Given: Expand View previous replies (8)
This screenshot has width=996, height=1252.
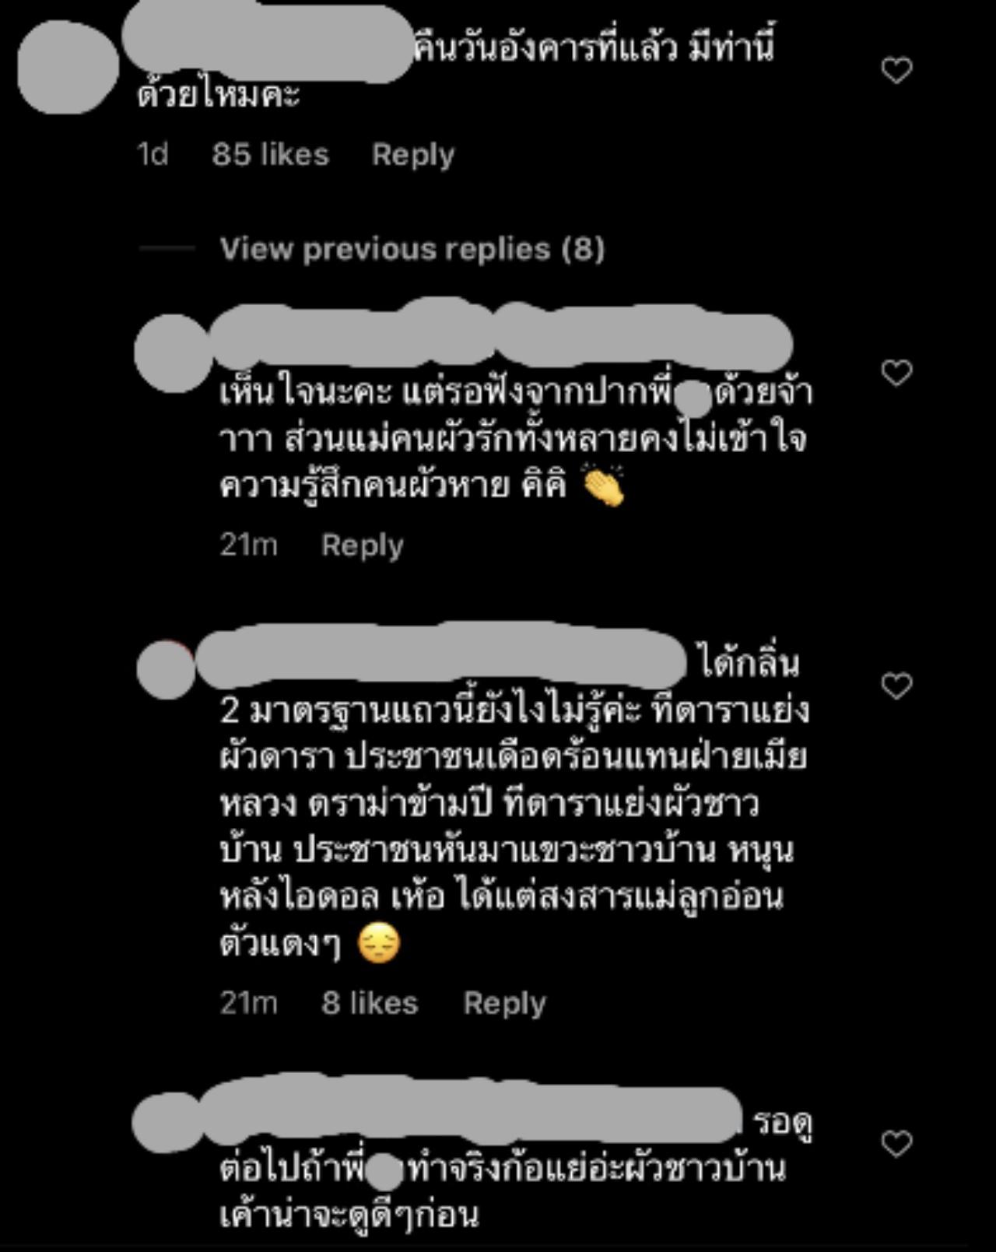Looking at the screenshot, I should click(x=412, y=249).
